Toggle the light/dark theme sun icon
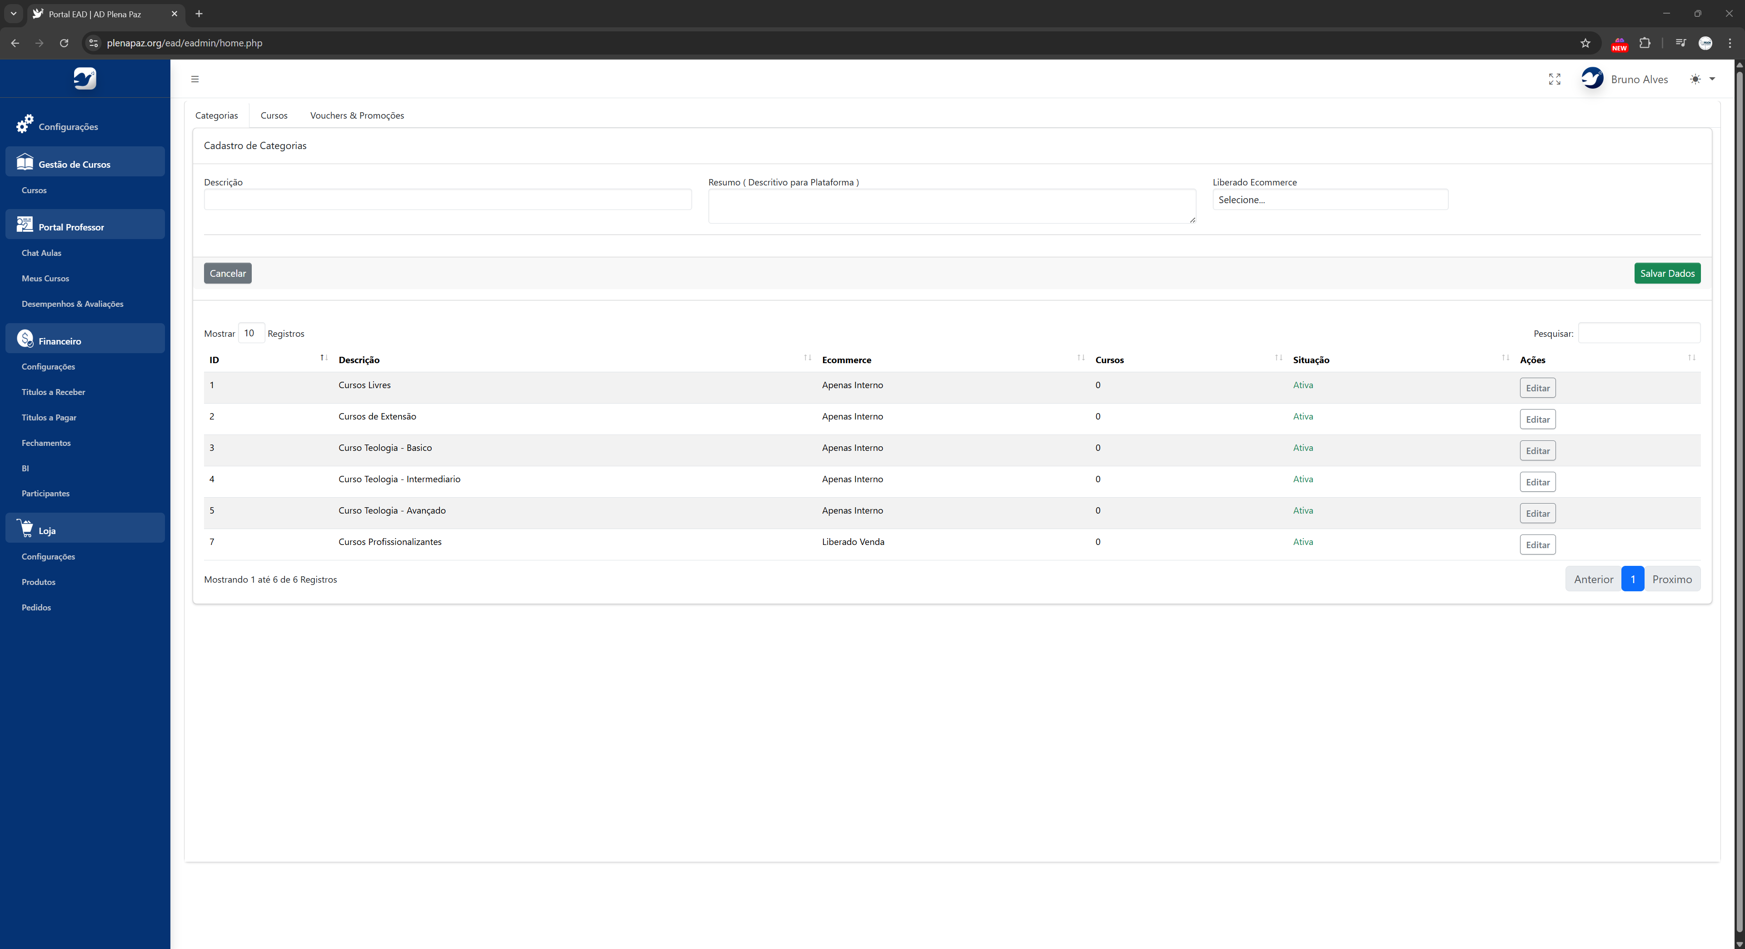The image size is (1745, 949). coord(1695,79)
